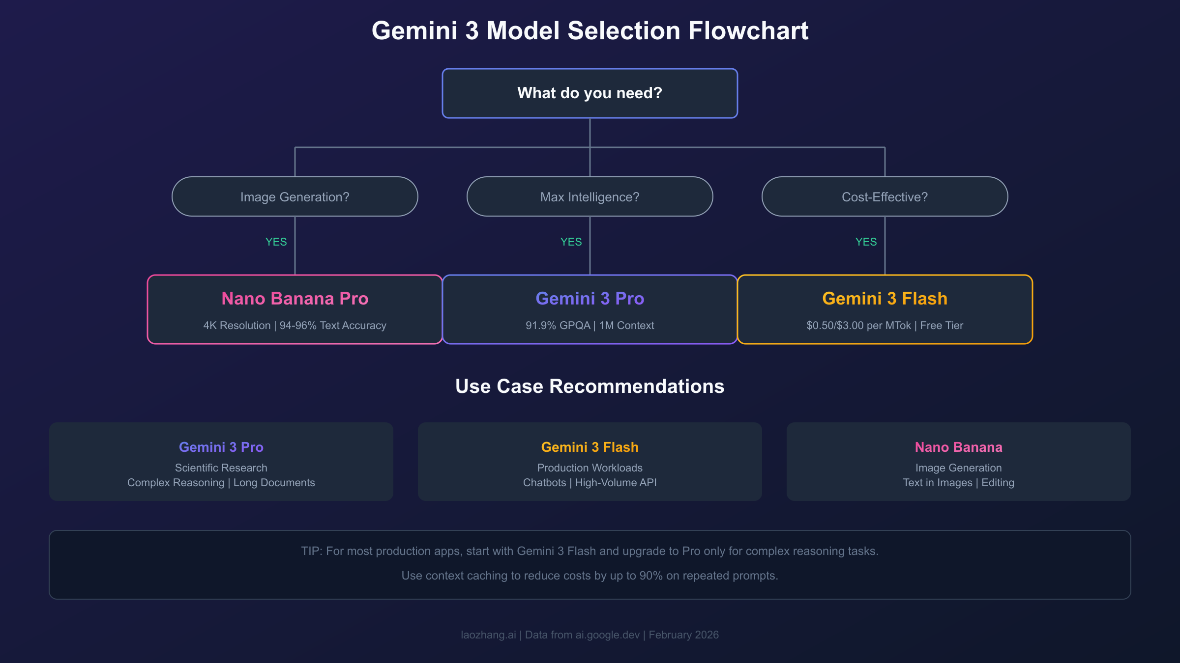This screenshot has height=663, width=1180.
Task: Click '$0.50/$3.00 per MTok' pricing text
Action: coord(858,326)
